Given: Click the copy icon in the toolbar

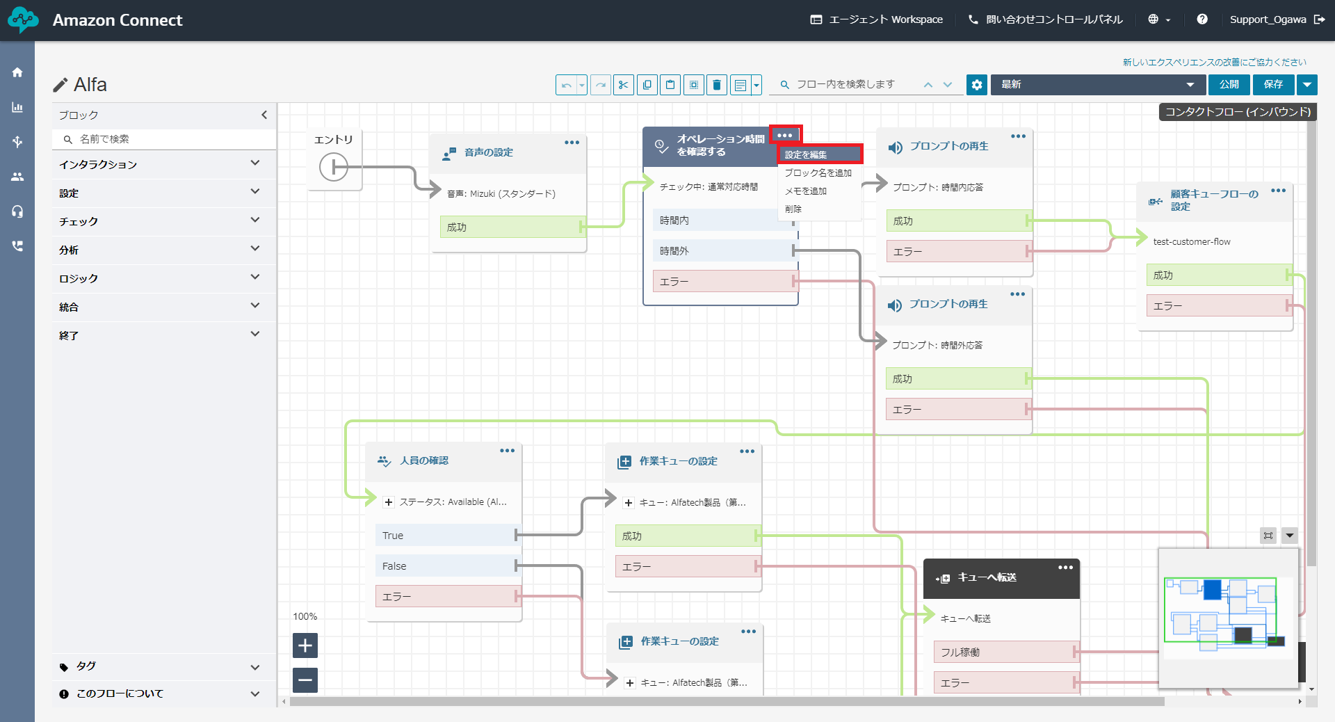Looking at the screenshot, I should (647, 85).
